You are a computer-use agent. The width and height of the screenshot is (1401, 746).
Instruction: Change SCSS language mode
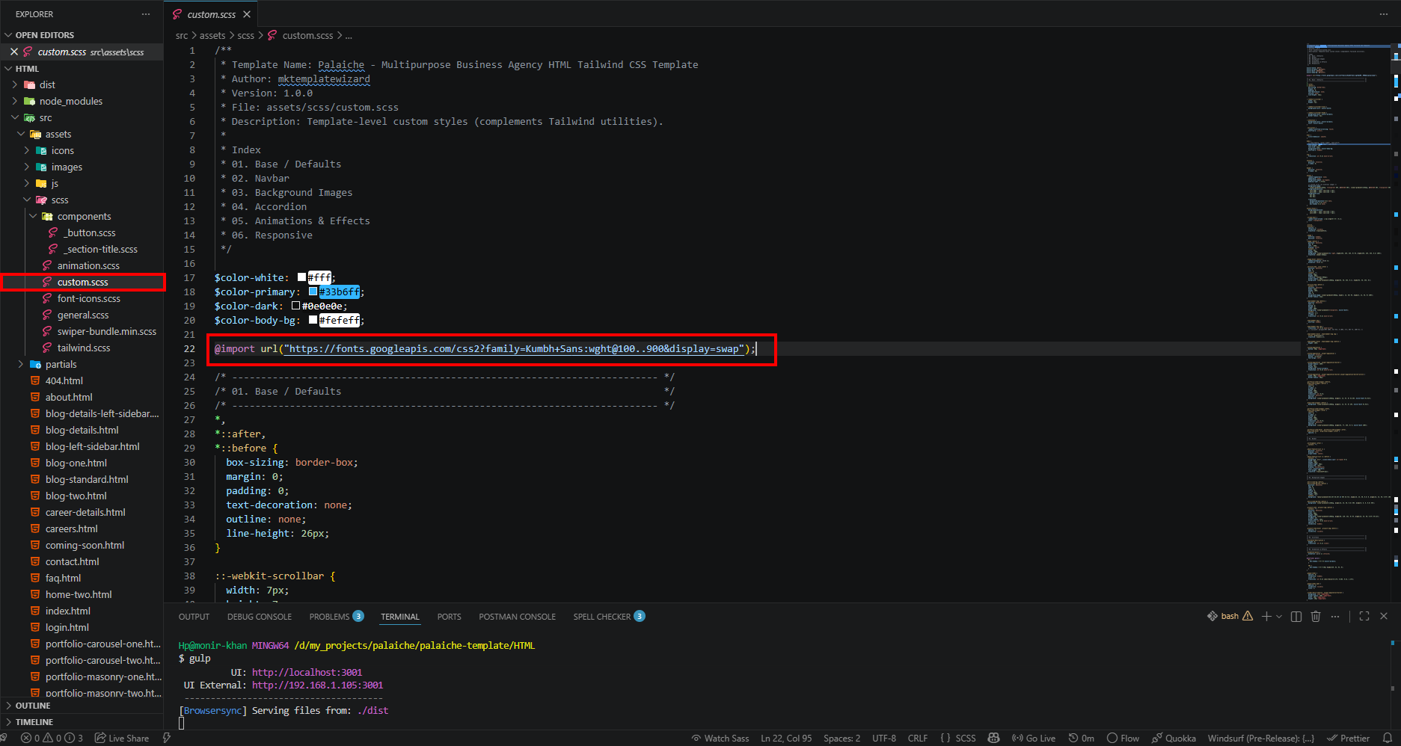coord(966,738)
